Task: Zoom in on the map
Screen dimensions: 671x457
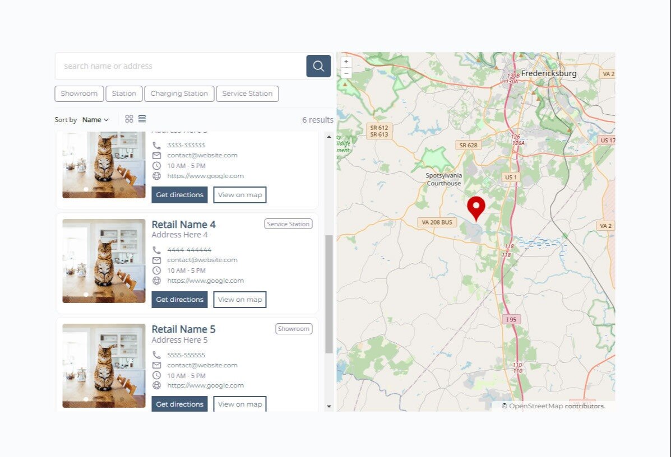Action: tap(346, 62)
